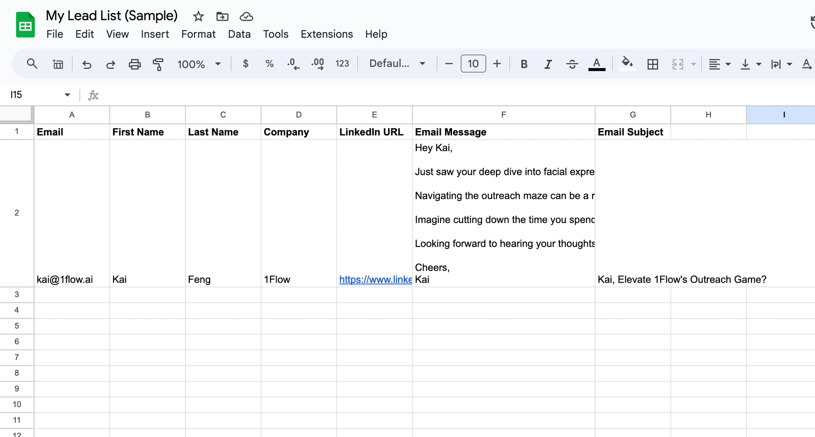This screenshot has height=437, width=815.
Task: Open the Edit menu
Action: click(84, 34)
